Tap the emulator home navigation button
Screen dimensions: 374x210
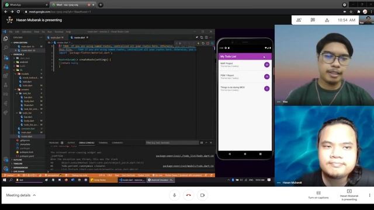[245, 154]
